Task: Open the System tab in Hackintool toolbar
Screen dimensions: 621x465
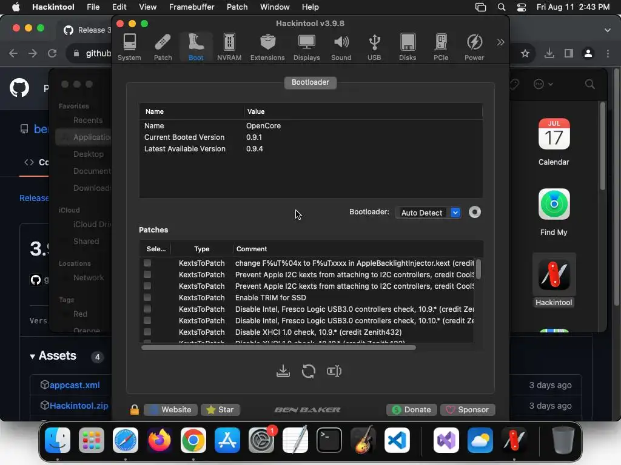Action: point(129,47)
